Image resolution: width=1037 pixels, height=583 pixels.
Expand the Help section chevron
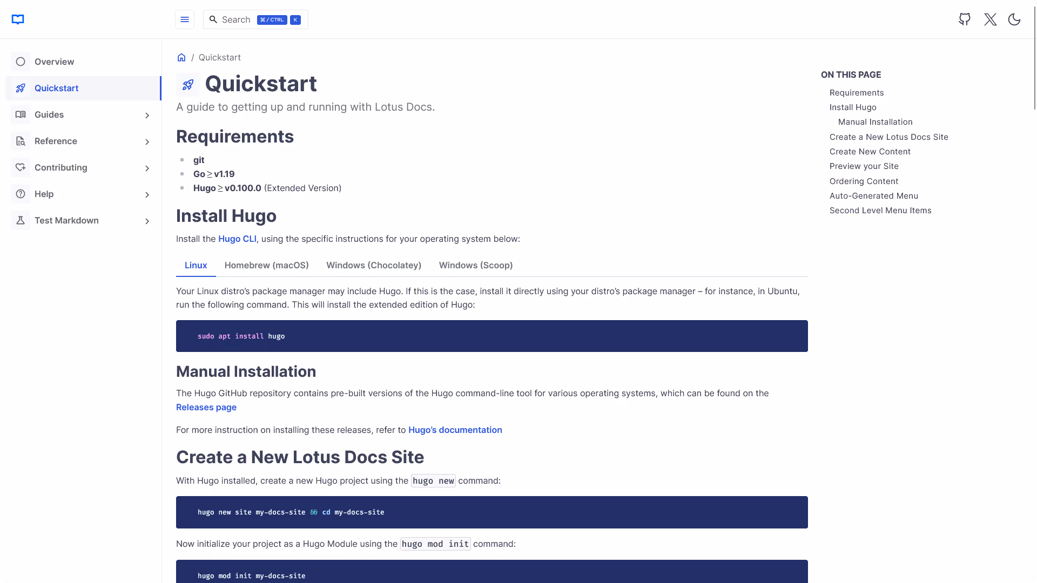point(147,194)
